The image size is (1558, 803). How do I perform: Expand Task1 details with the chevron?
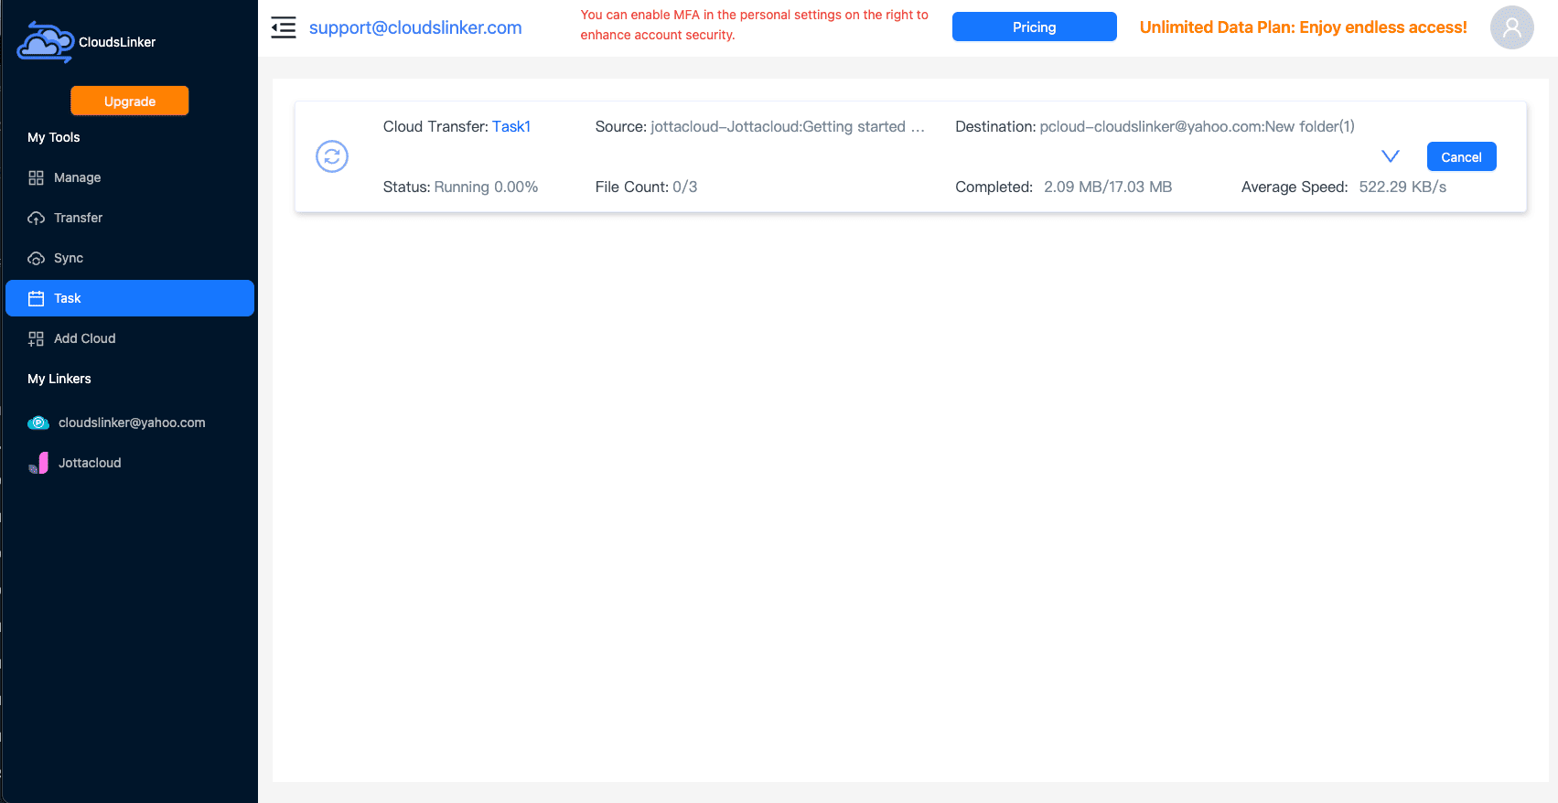(x=1391, y=156)
